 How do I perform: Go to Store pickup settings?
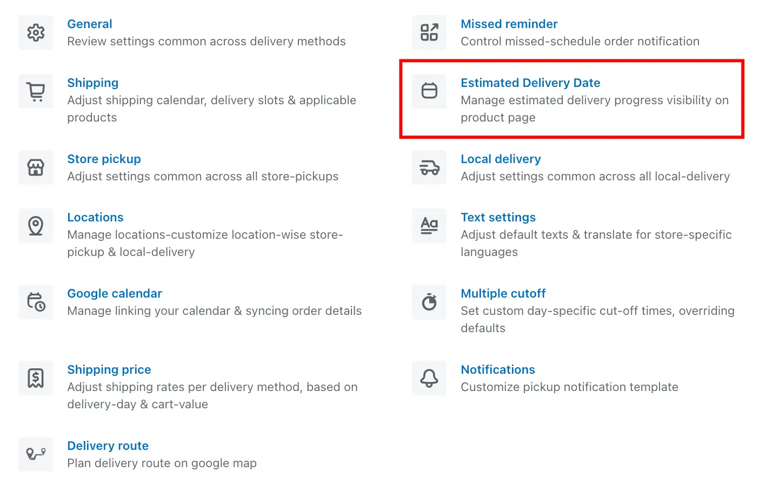click(x=104, y=159)
